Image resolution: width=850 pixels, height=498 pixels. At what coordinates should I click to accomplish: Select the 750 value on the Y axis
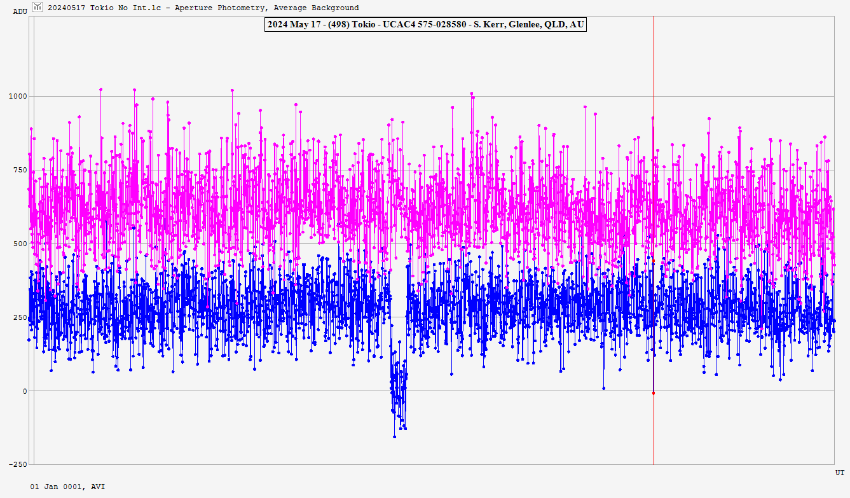pos(21,170)
